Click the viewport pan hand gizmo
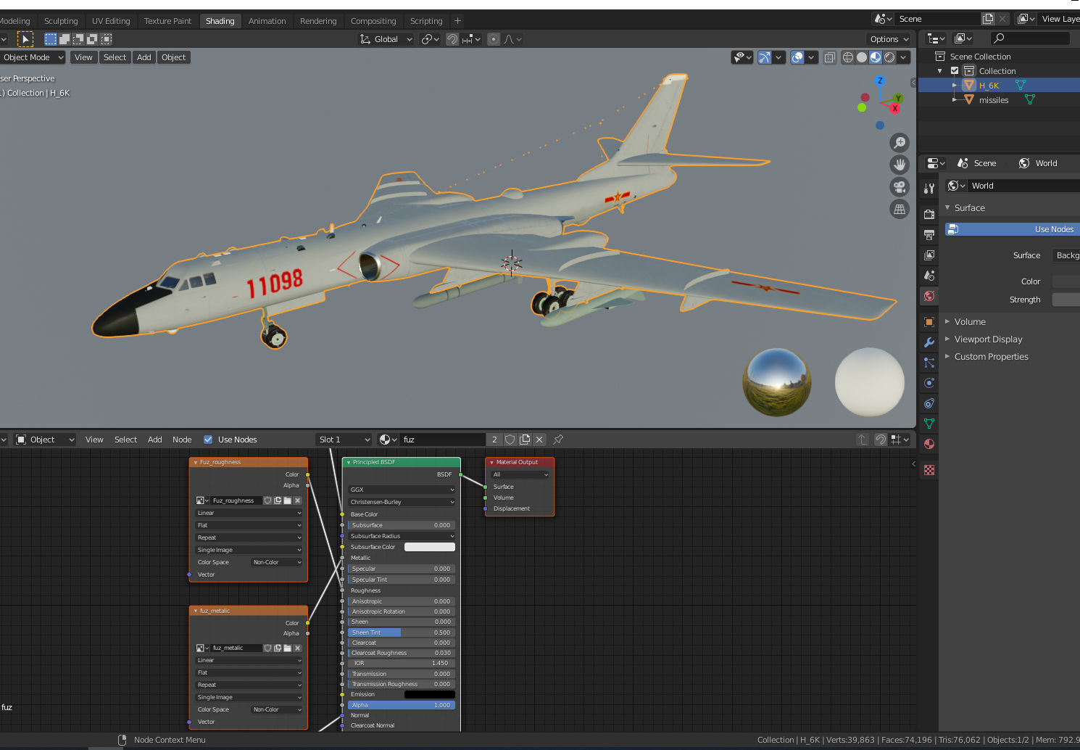Viewport: 1080px width, 750px height. tap(900, 165)
